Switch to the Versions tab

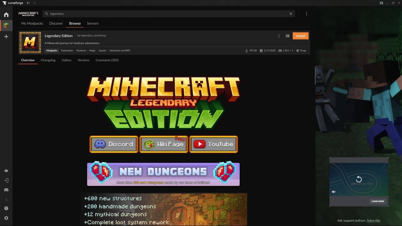(83, 60)
